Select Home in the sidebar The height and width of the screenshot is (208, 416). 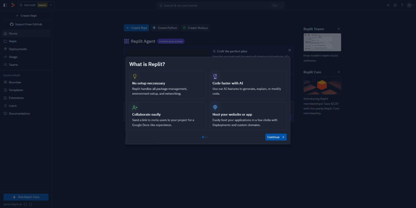point(26,34)
